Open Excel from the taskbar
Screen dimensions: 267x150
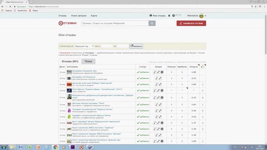tap(30, 147)
